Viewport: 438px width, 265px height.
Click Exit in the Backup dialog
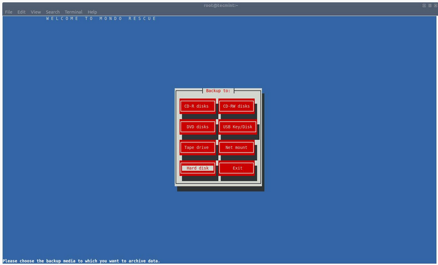(236, 168)
